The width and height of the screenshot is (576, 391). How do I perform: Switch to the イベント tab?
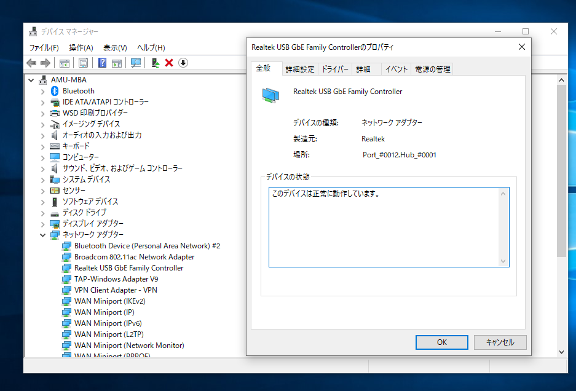(x=396, y=69)
